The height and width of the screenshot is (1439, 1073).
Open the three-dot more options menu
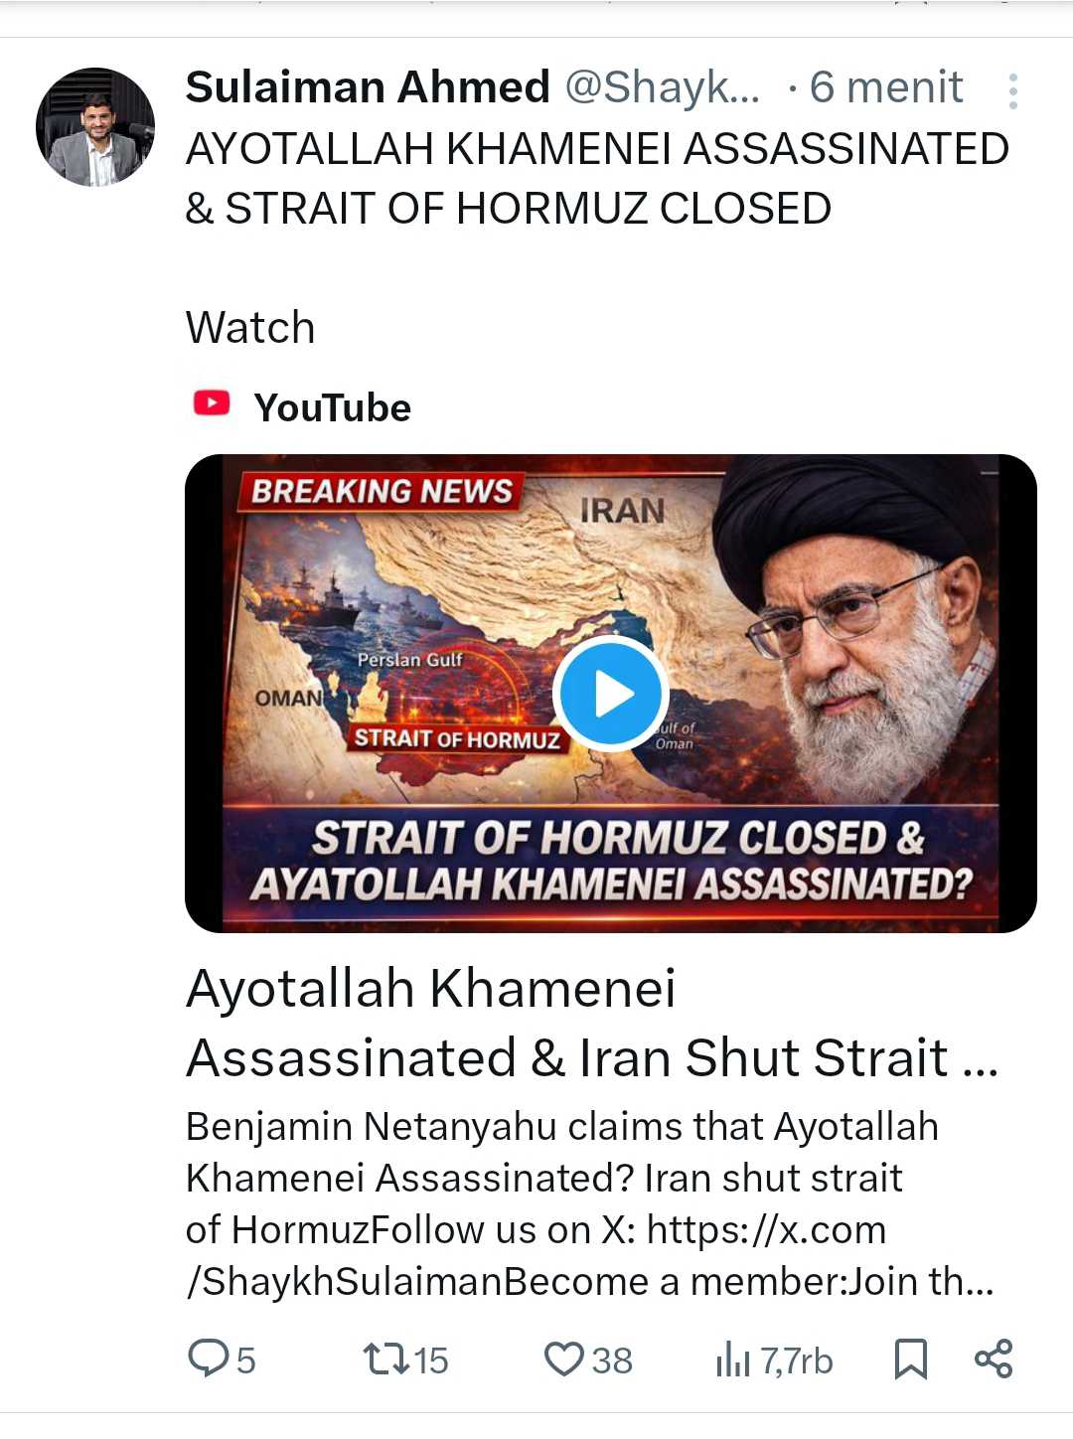1012,91
